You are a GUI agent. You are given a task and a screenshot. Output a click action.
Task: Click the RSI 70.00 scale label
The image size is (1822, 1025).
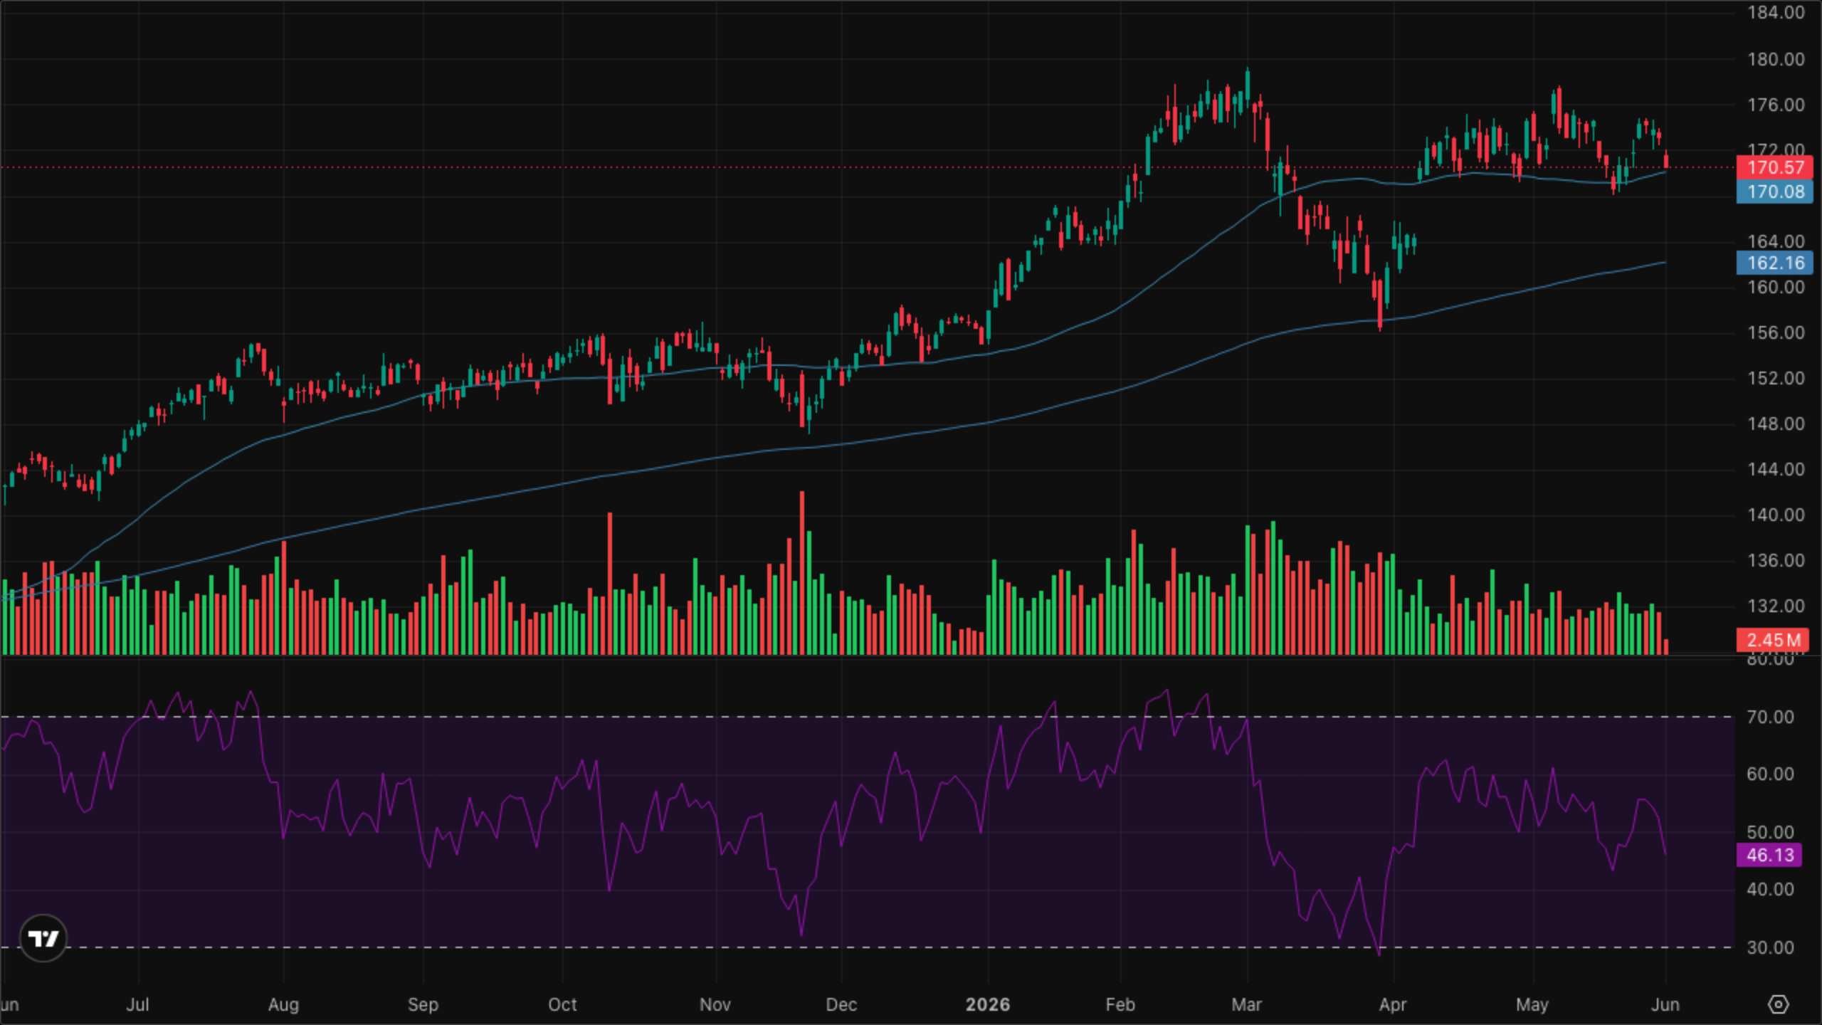[x=1770, y=717]
